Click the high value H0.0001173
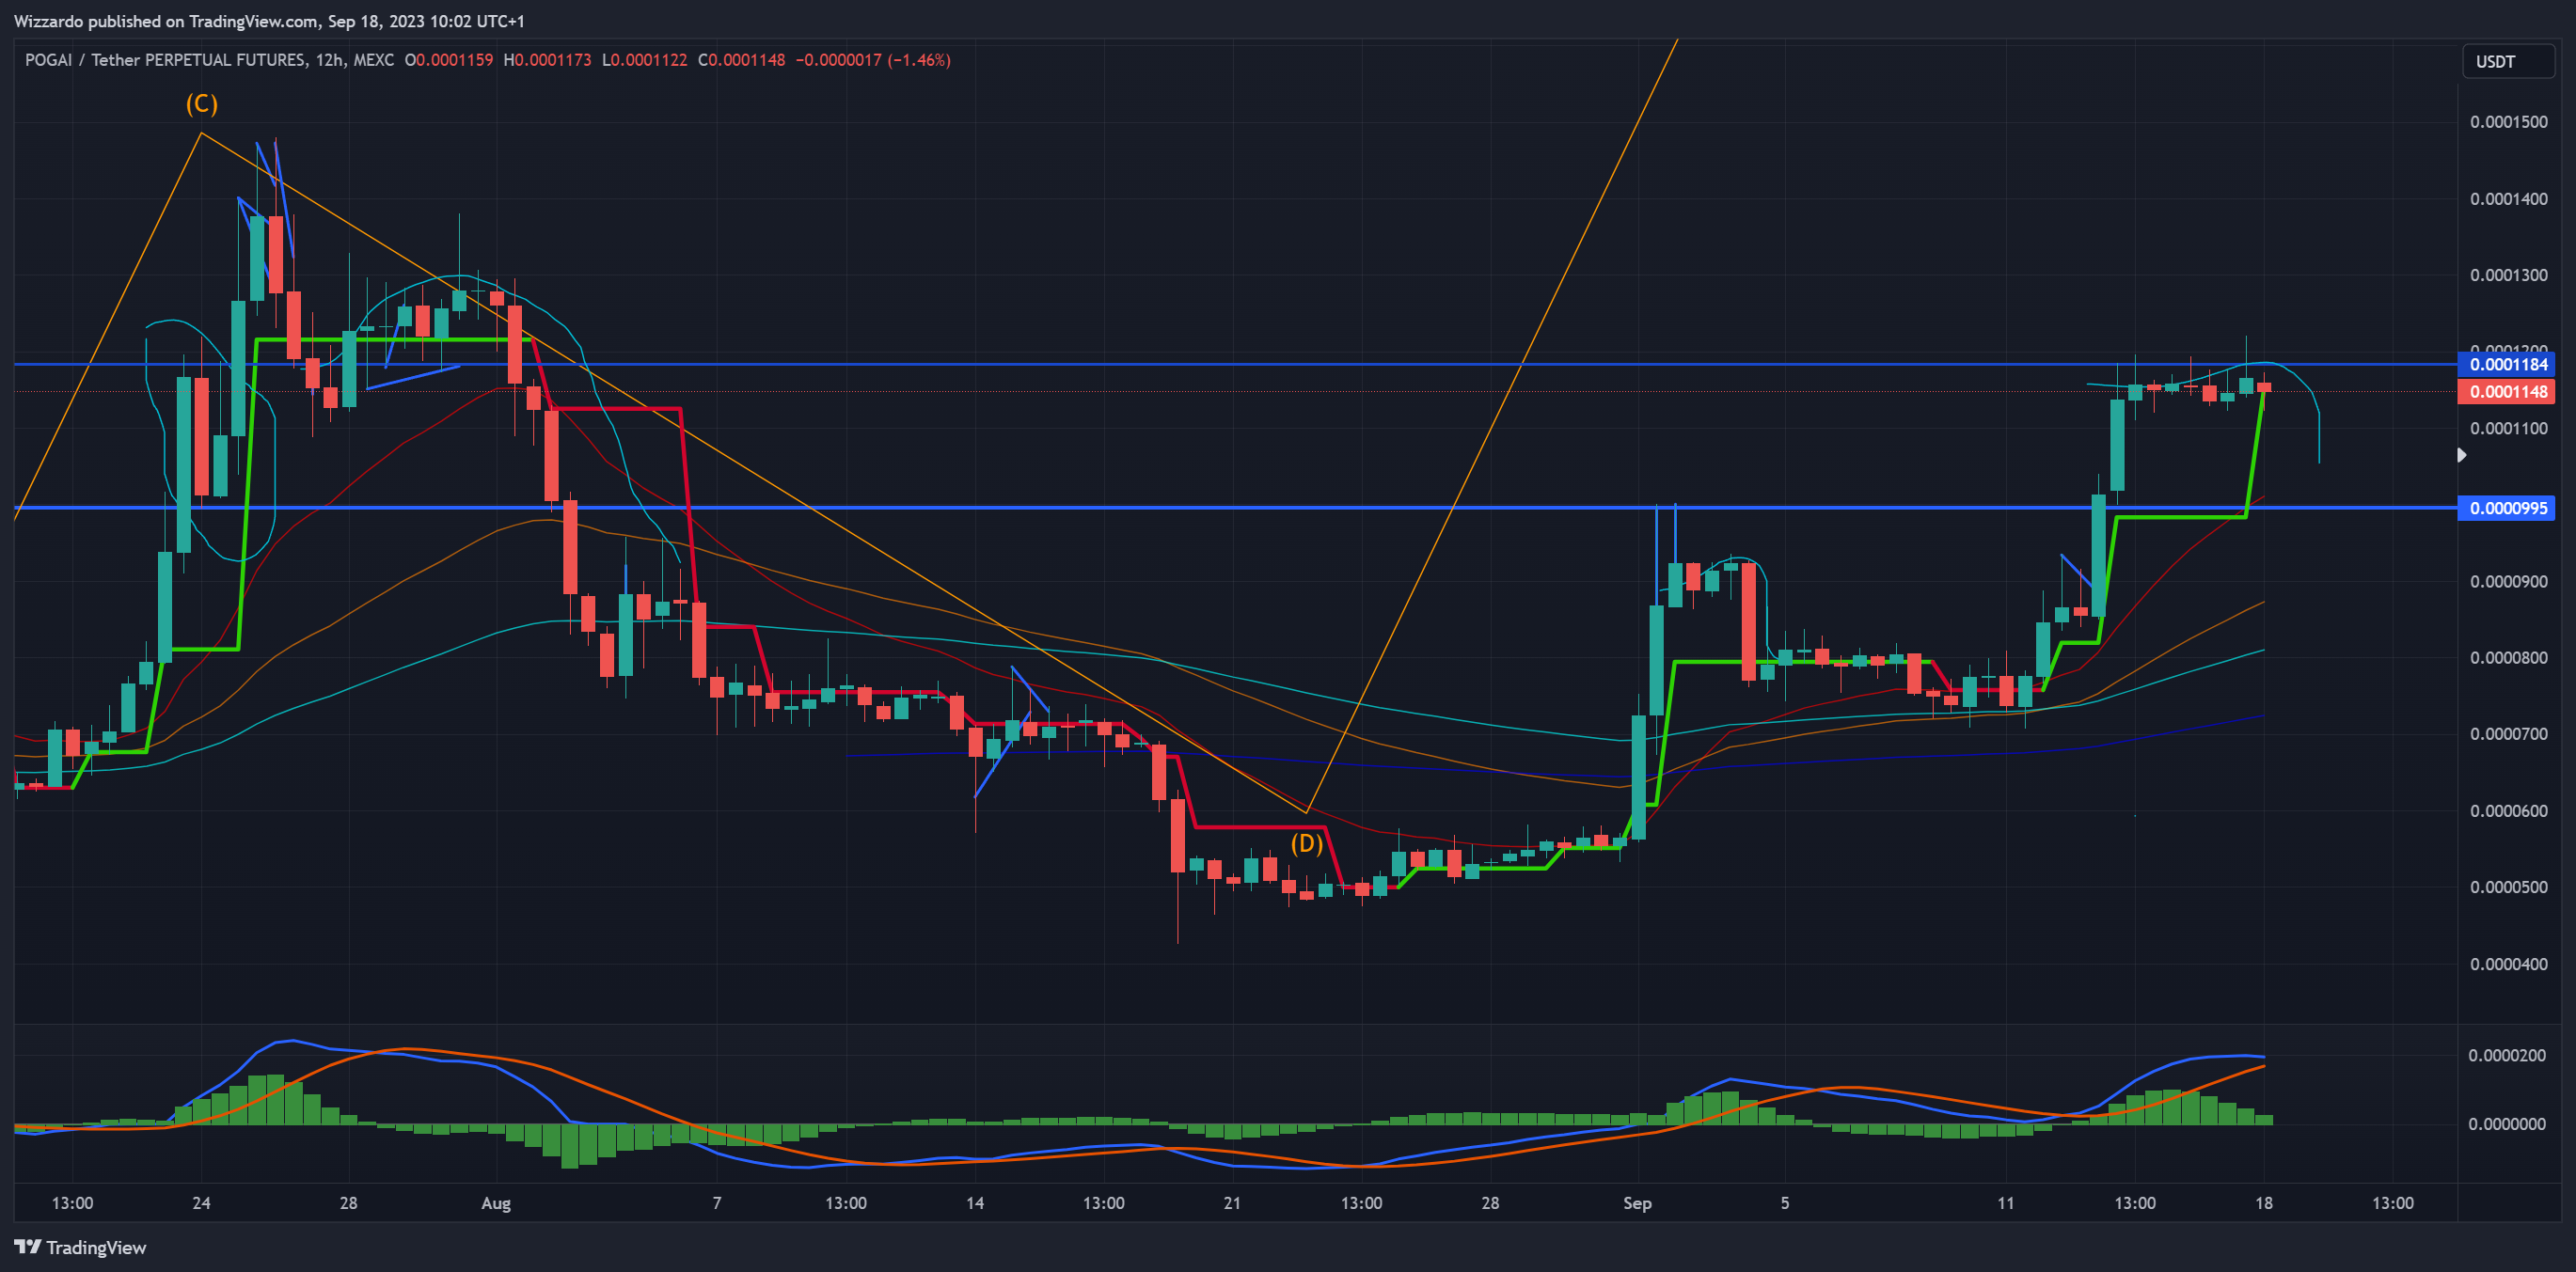2576x1272 pixels. (547, 60)
